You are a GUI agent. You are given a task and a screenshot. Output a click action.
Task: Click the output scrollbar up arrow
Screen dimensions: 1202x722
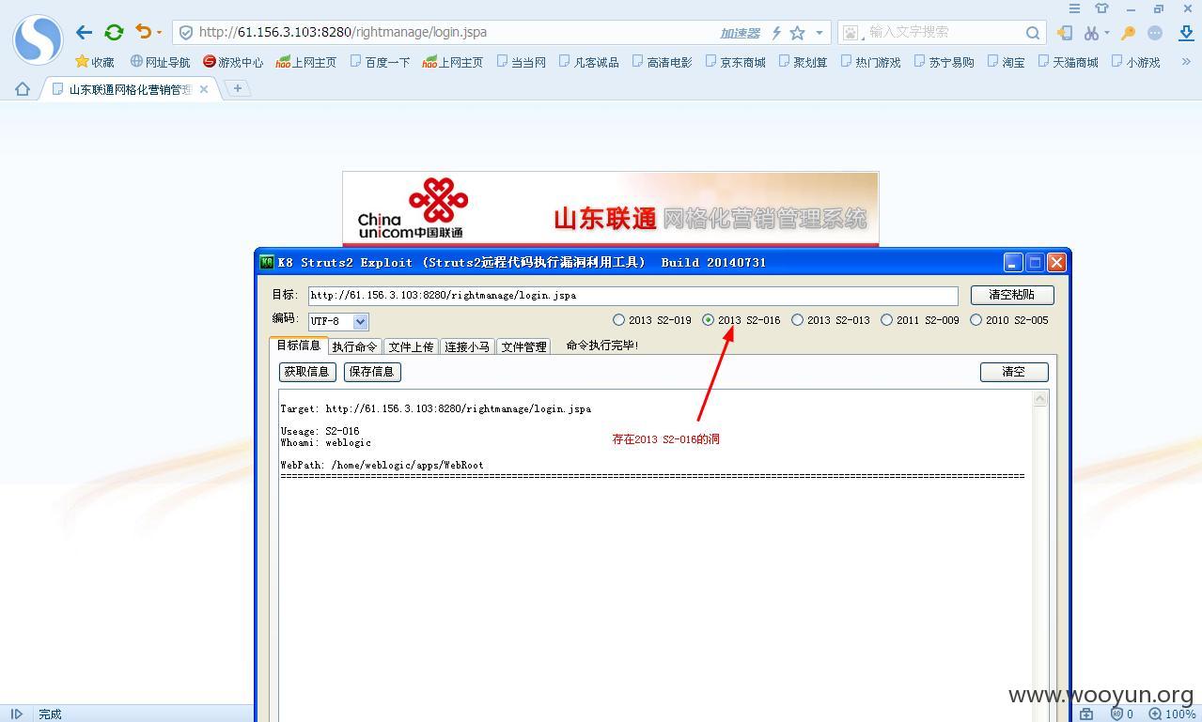click(1040, 399)
